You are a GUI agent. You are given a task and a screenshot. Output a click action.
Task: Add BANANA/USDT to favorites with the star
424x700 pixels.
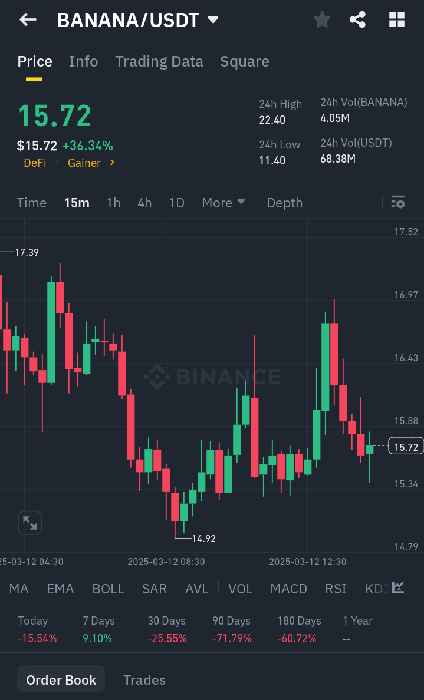click(x=322, y=19)
